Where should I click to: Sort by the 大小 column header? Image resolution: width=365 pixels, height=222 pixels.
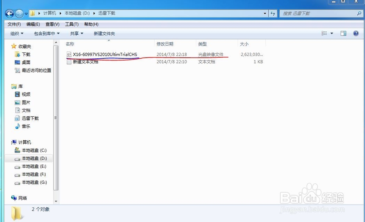(x=244, y=44)
